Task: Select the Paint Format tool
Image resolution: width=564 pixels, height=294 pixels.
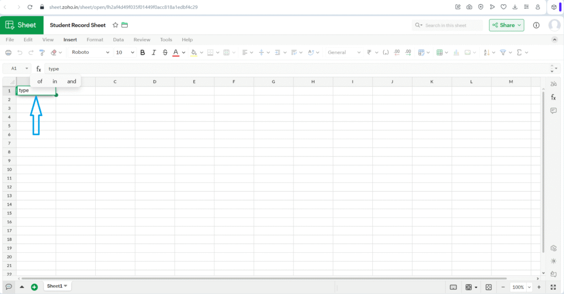Action: (42, 53)
